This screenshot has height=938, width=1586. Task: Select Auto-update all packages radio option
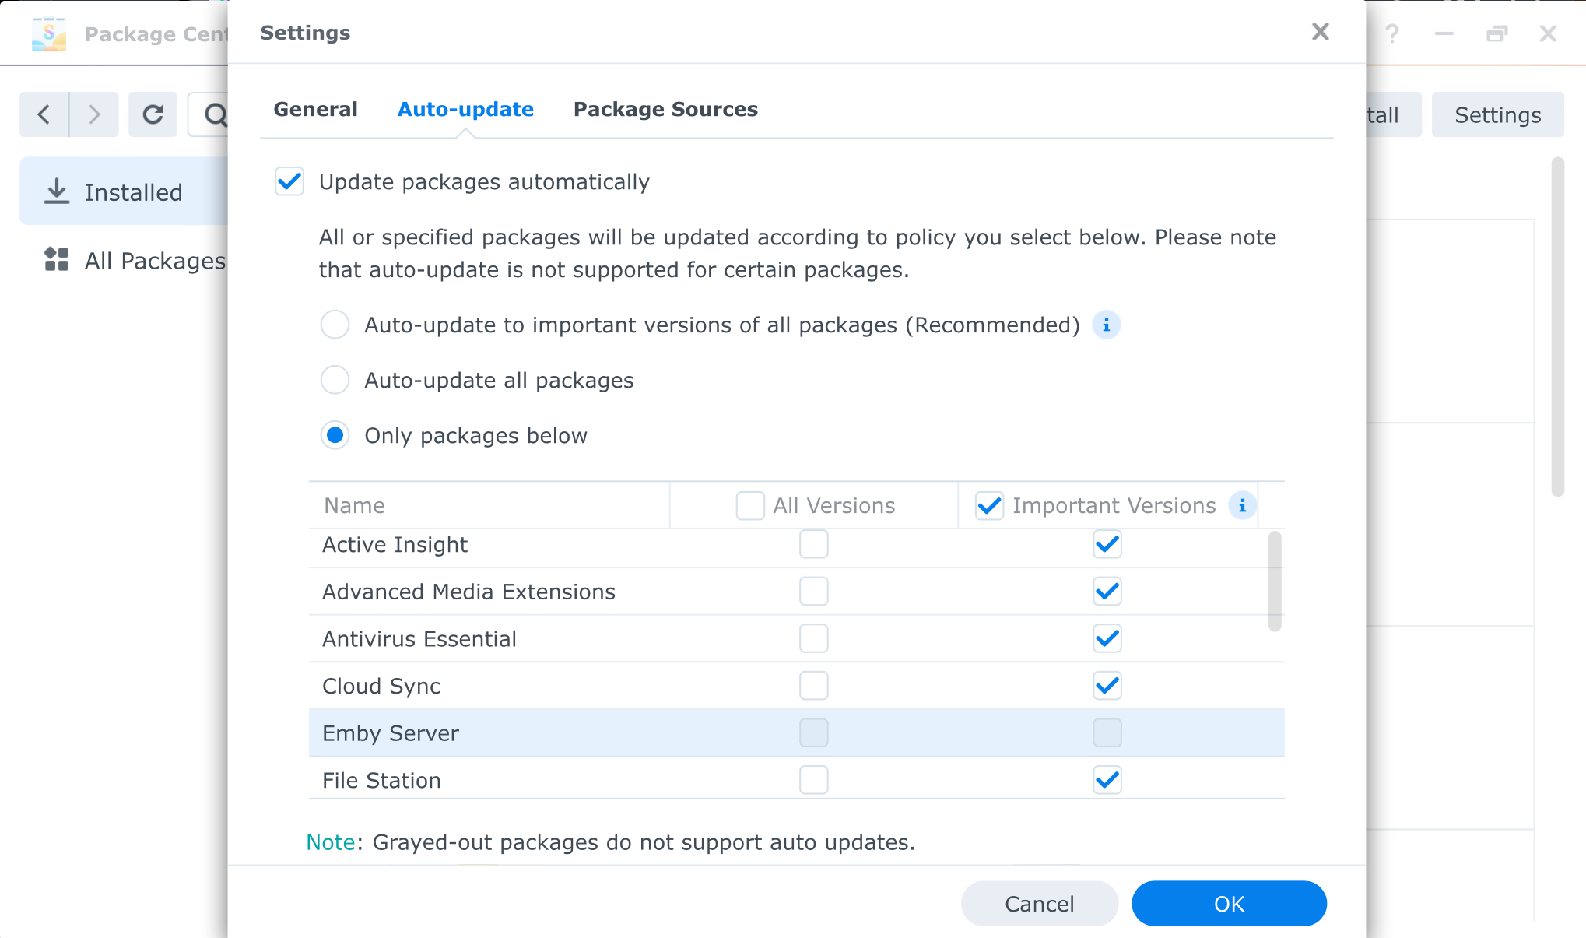click(335, 381)
